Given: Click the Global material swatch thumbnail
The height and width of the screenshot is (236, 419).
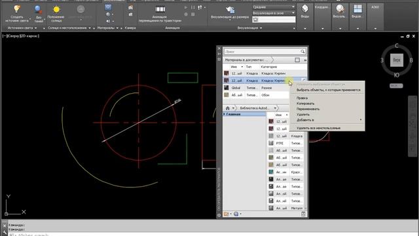Looking at the screenshot, I should coord(227,88).
